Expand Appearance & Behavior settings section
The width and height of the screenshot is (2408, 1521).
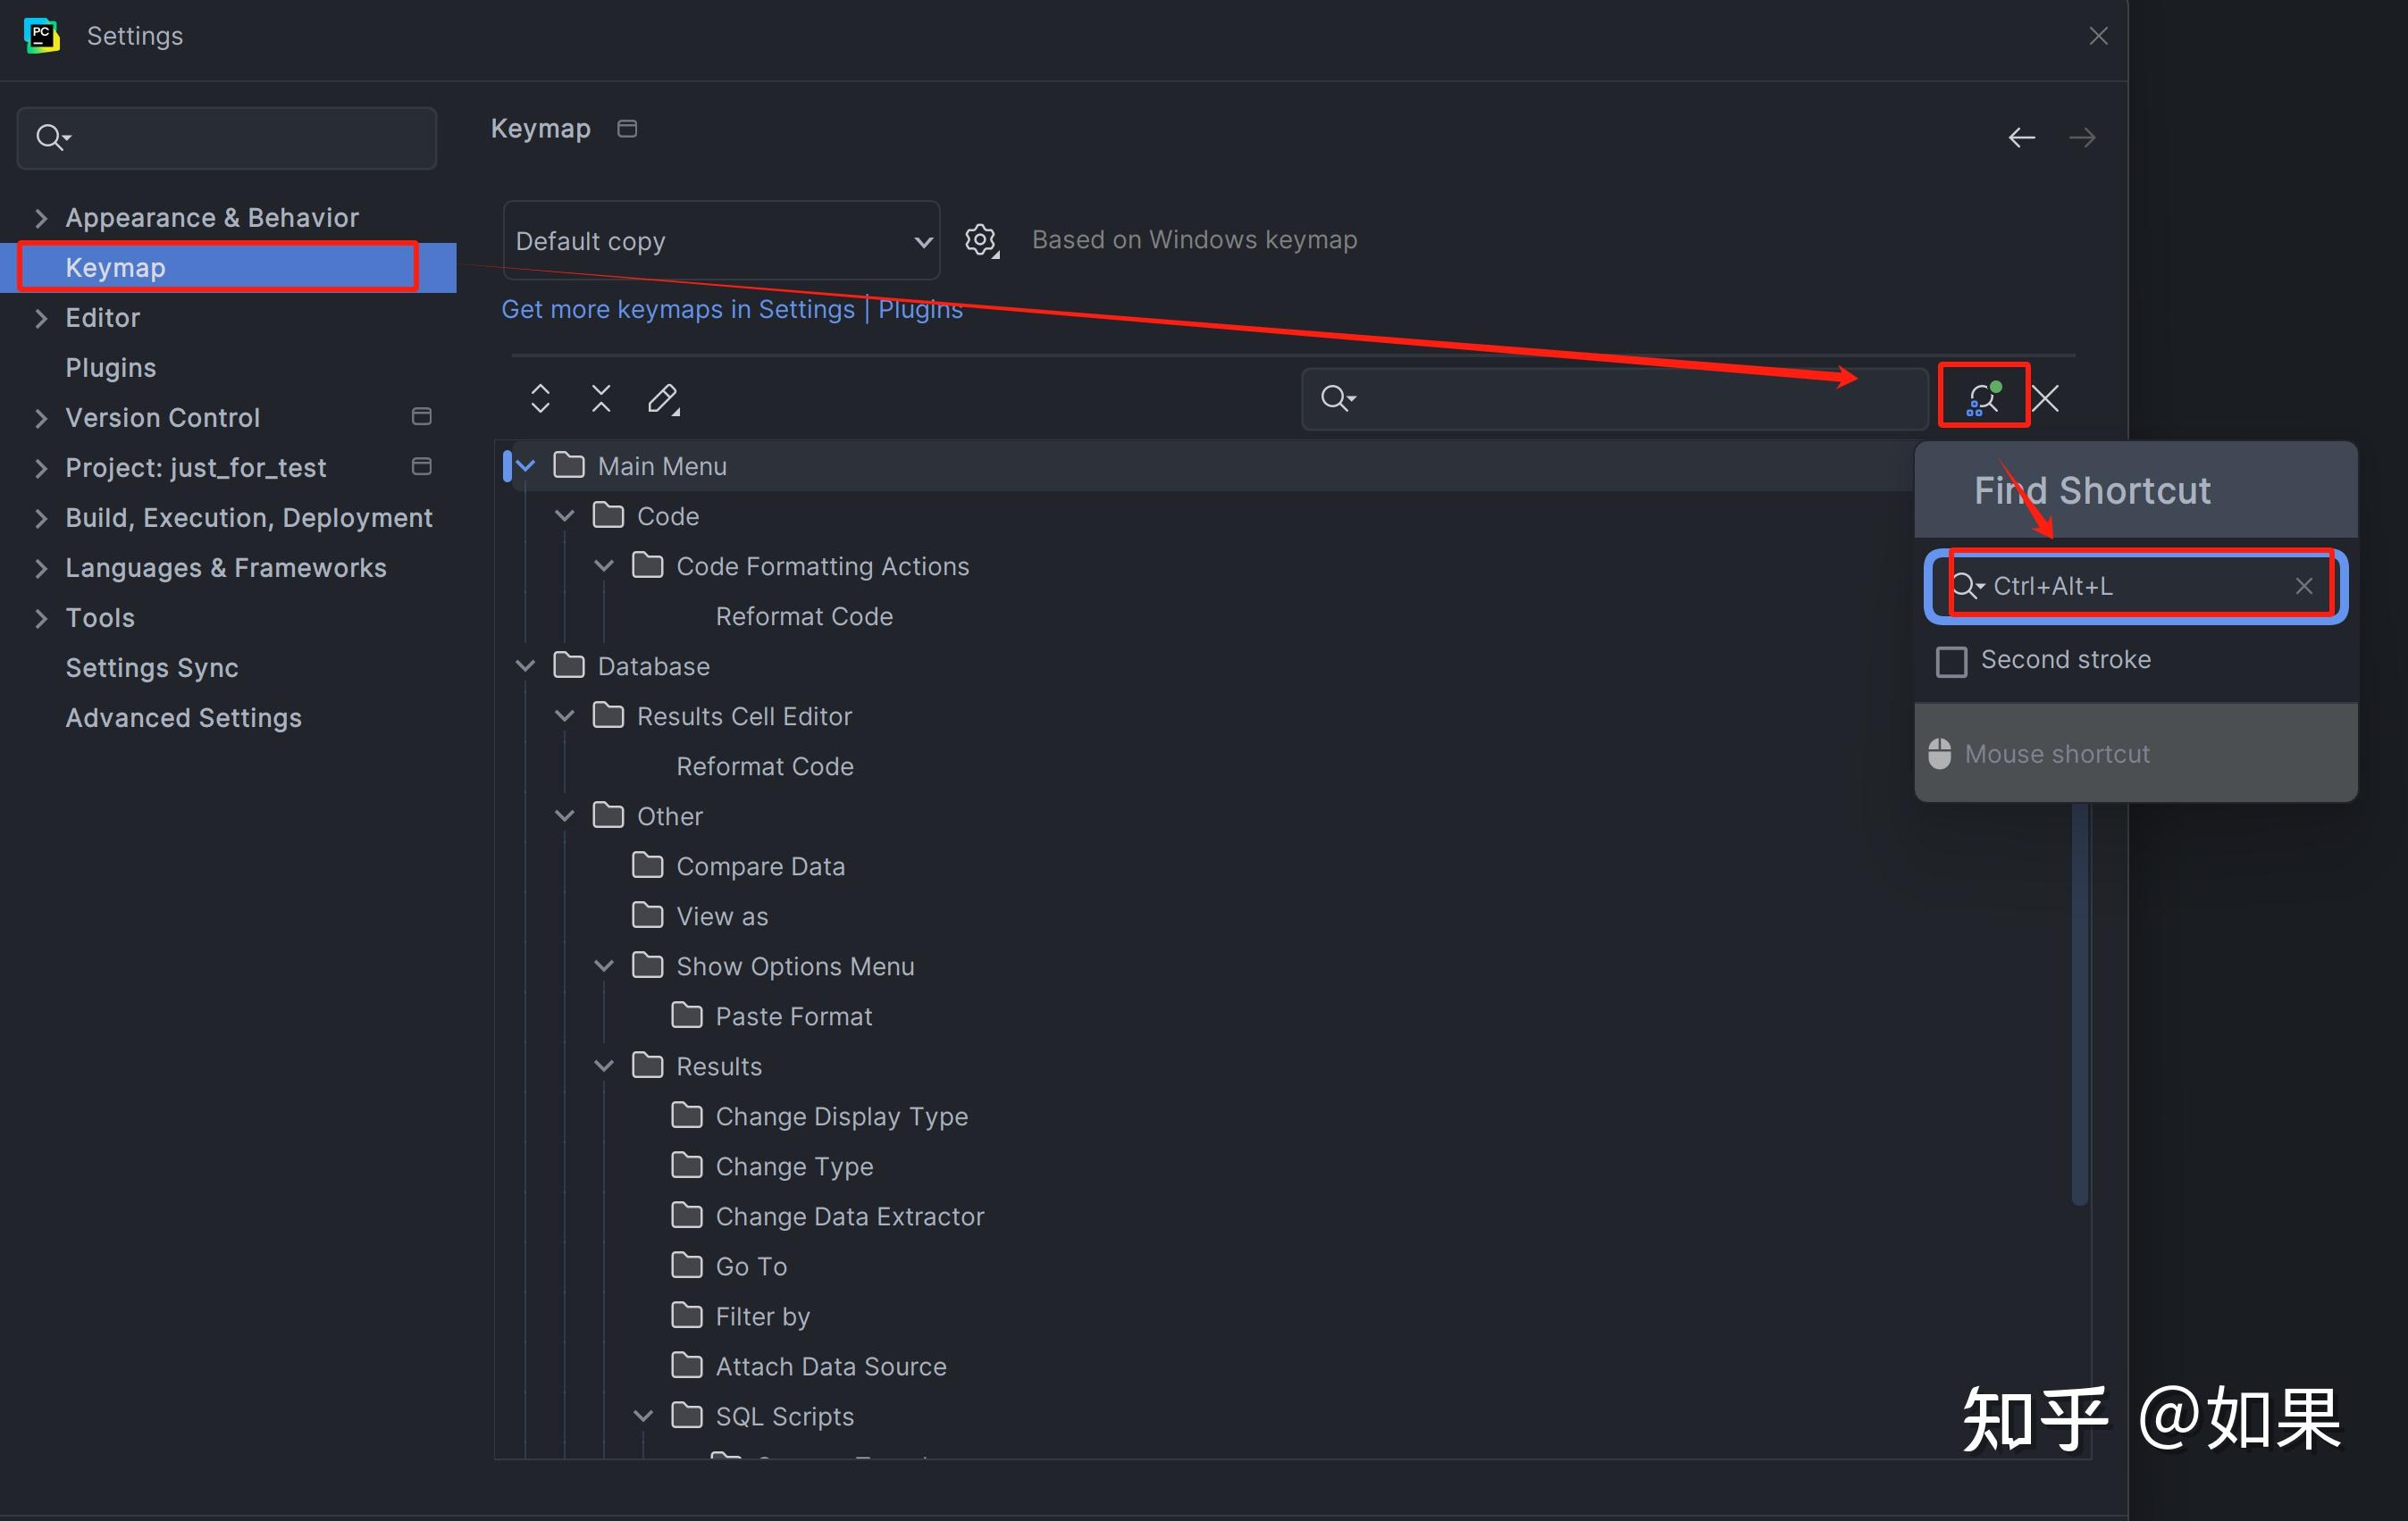coord(41,217)
